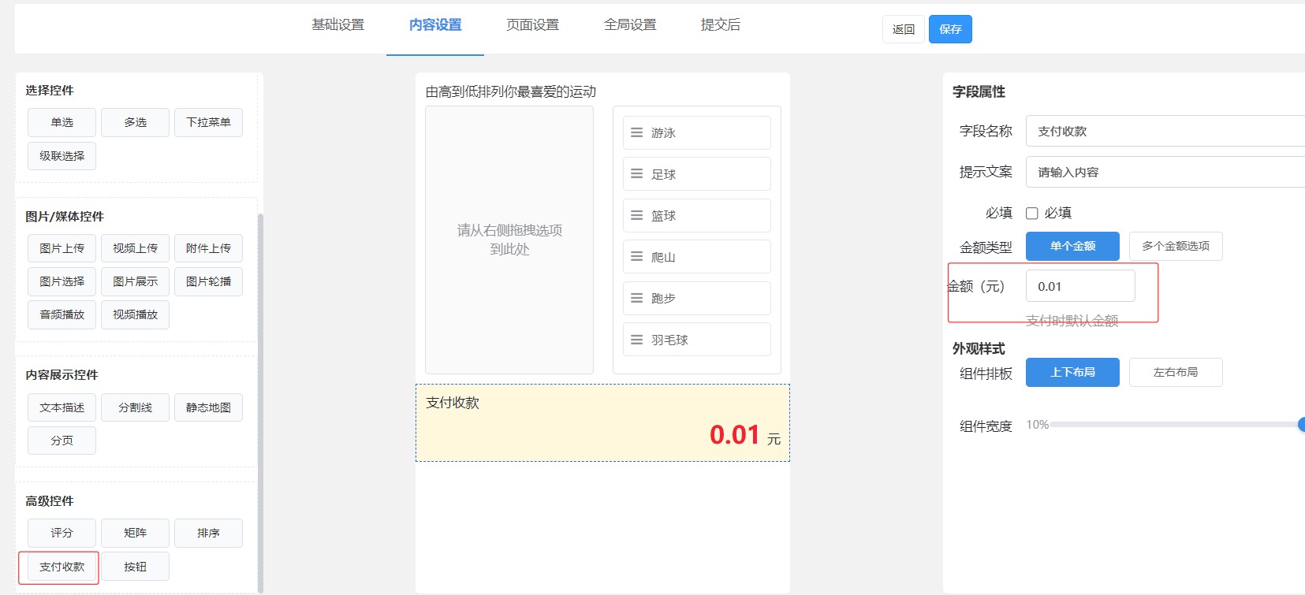
Task: Click drag handle icon beside 足球
Action: click(636, 174)
